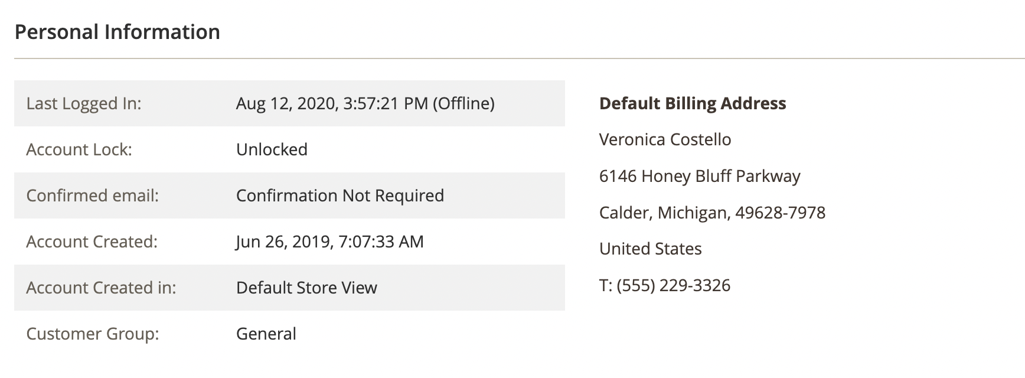Click the 6146 Honey Bluff Parkway street line
Screen dimensions: 1025x378
(700, 176)
